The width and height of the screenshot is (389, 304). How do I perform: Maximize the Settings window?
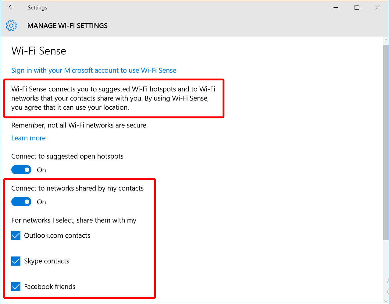coord(357,8)
